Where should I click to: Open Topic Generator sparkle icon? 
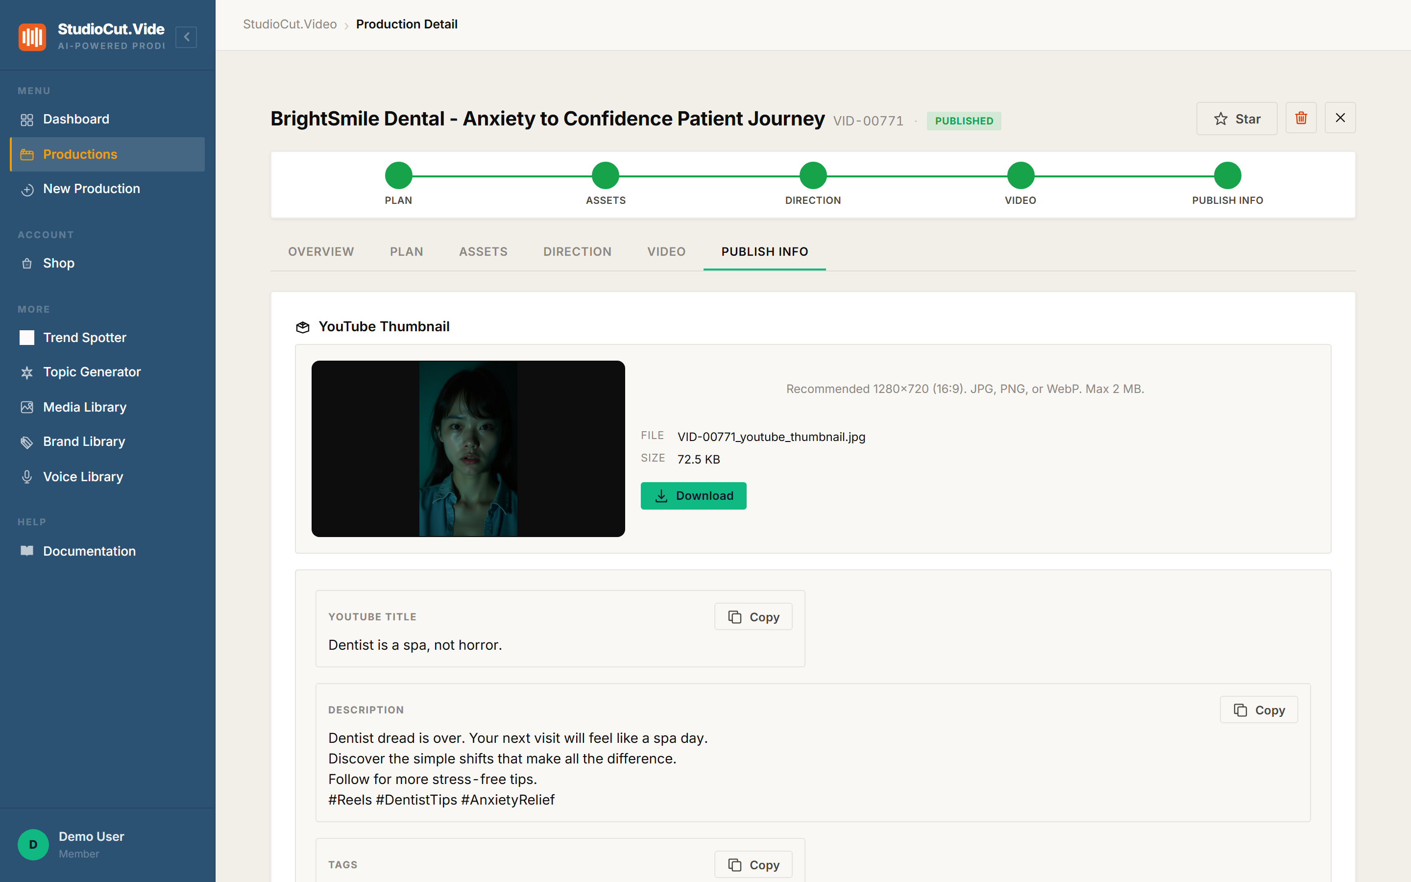click(27, 372)
